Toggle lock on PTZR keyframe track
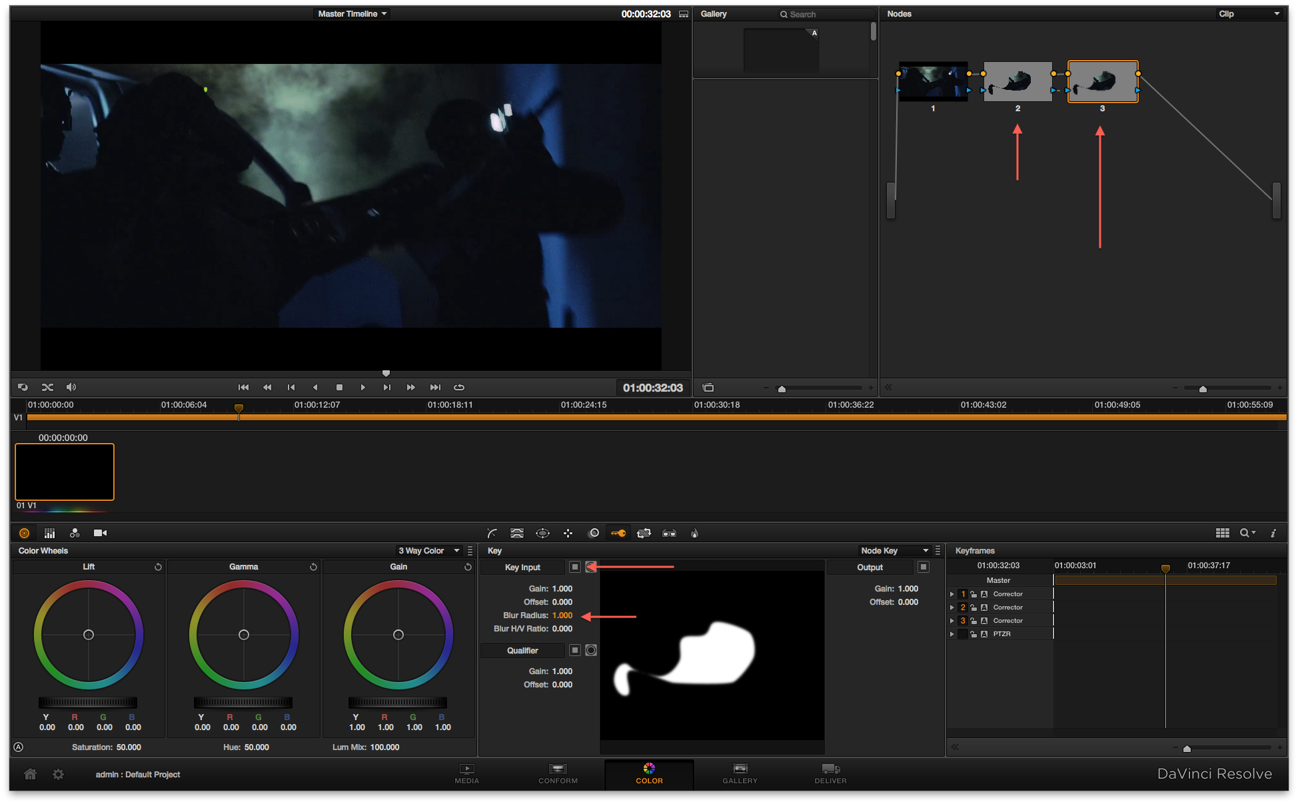This screenshot has height=804, width=1298. (x=973, y=634)
